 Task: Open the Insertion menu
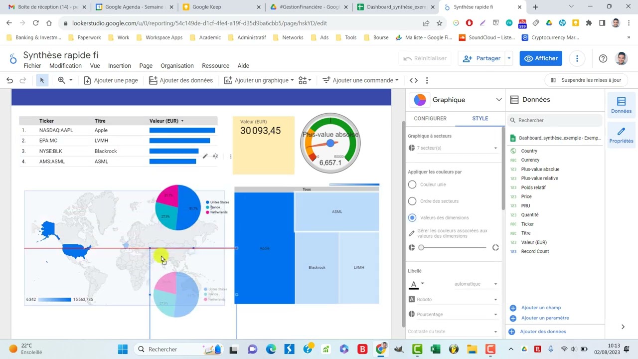120,66
